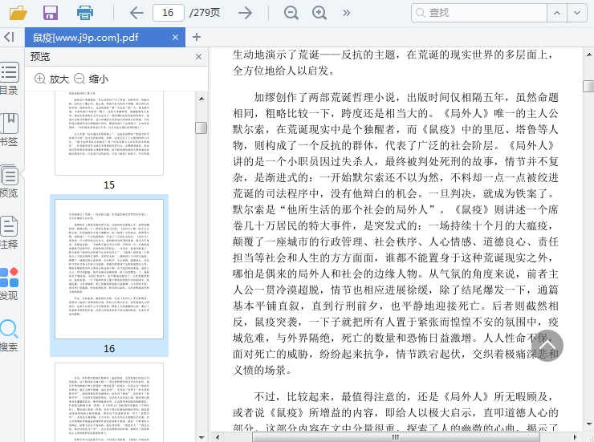The image size is (594, 442).
Task: Find next search result arrow
Action: (577, 13)
